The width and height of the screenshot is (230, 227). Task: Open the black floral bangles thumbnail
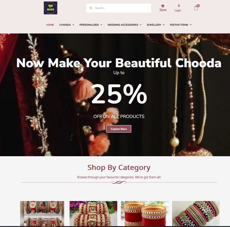click(196, 214)
